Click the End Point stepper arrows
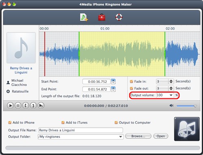The height and width of the screenshot is (155, 203). (x=113, y=89)
